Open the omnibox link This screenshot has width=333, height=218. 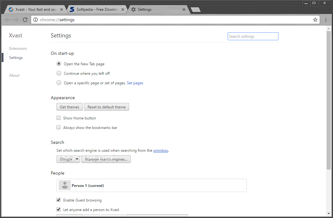160,151
